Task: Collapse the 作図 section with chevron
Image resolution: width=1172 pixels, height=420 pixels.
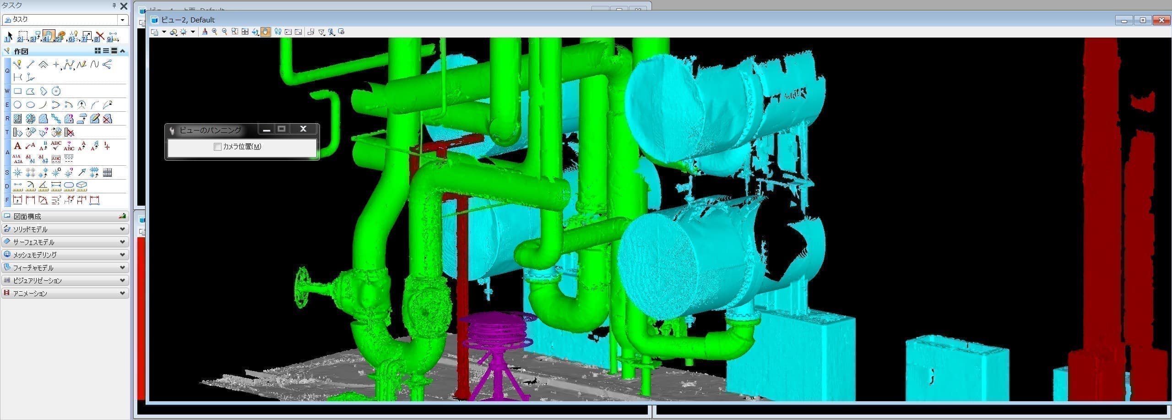Action: pos(123,51)
